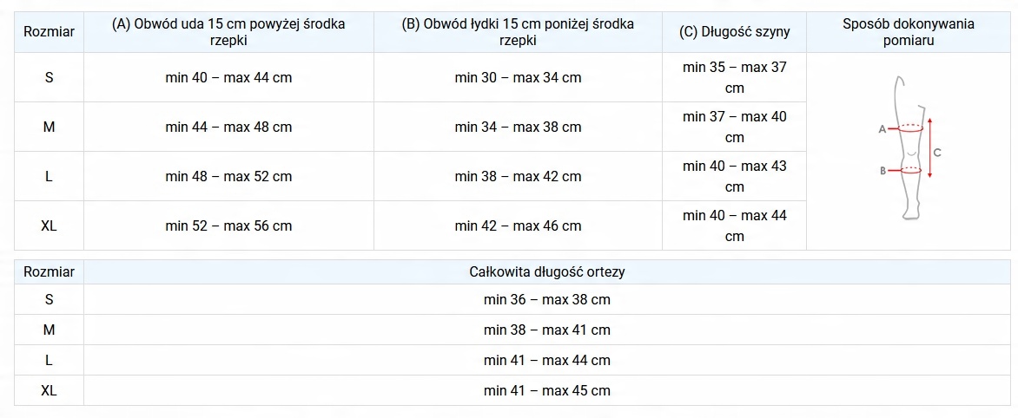Click the 'min 35 – max 37 cm' splint length cell
The height and width of the screenshot is (418, 1018).
point(734,77)
